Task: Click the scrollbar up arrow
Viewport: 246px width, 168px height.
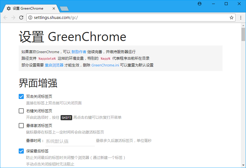Action: [x=243, y=25]
